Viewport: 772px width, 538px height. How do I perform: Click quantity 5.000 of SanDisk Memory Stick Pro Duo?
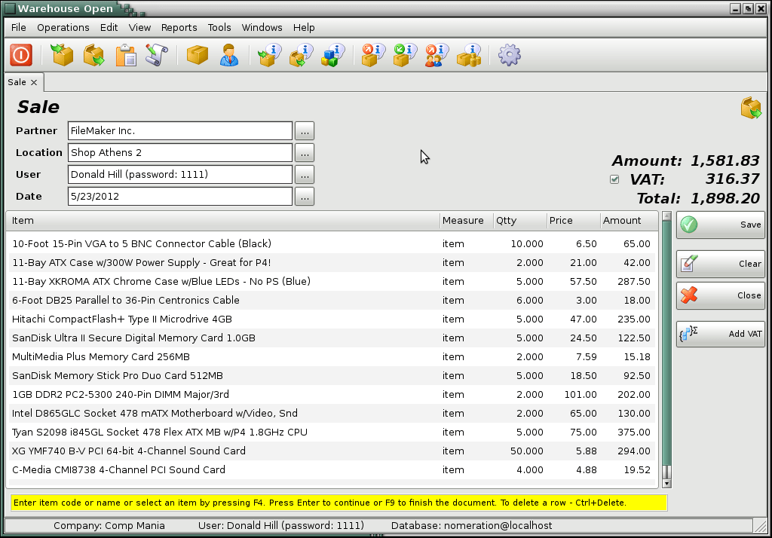click(530, 375)
